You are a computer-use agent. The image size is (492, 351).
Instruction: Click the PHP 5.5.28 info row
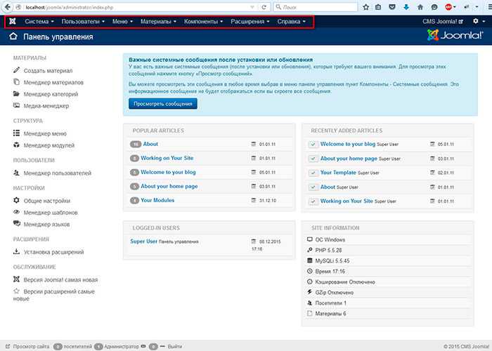[x=389, y=250]
